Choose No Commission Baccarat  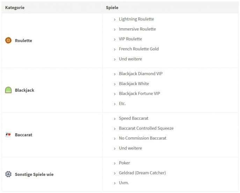(143, 138)
